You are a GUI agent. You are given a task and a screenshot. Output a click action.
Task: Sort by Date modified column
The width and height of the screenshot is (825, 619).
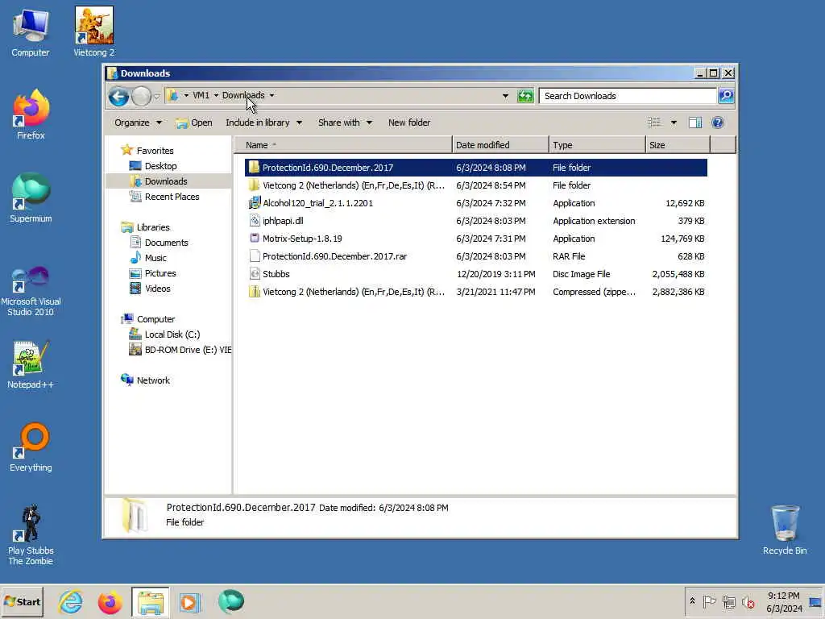[x=500, y=145]
